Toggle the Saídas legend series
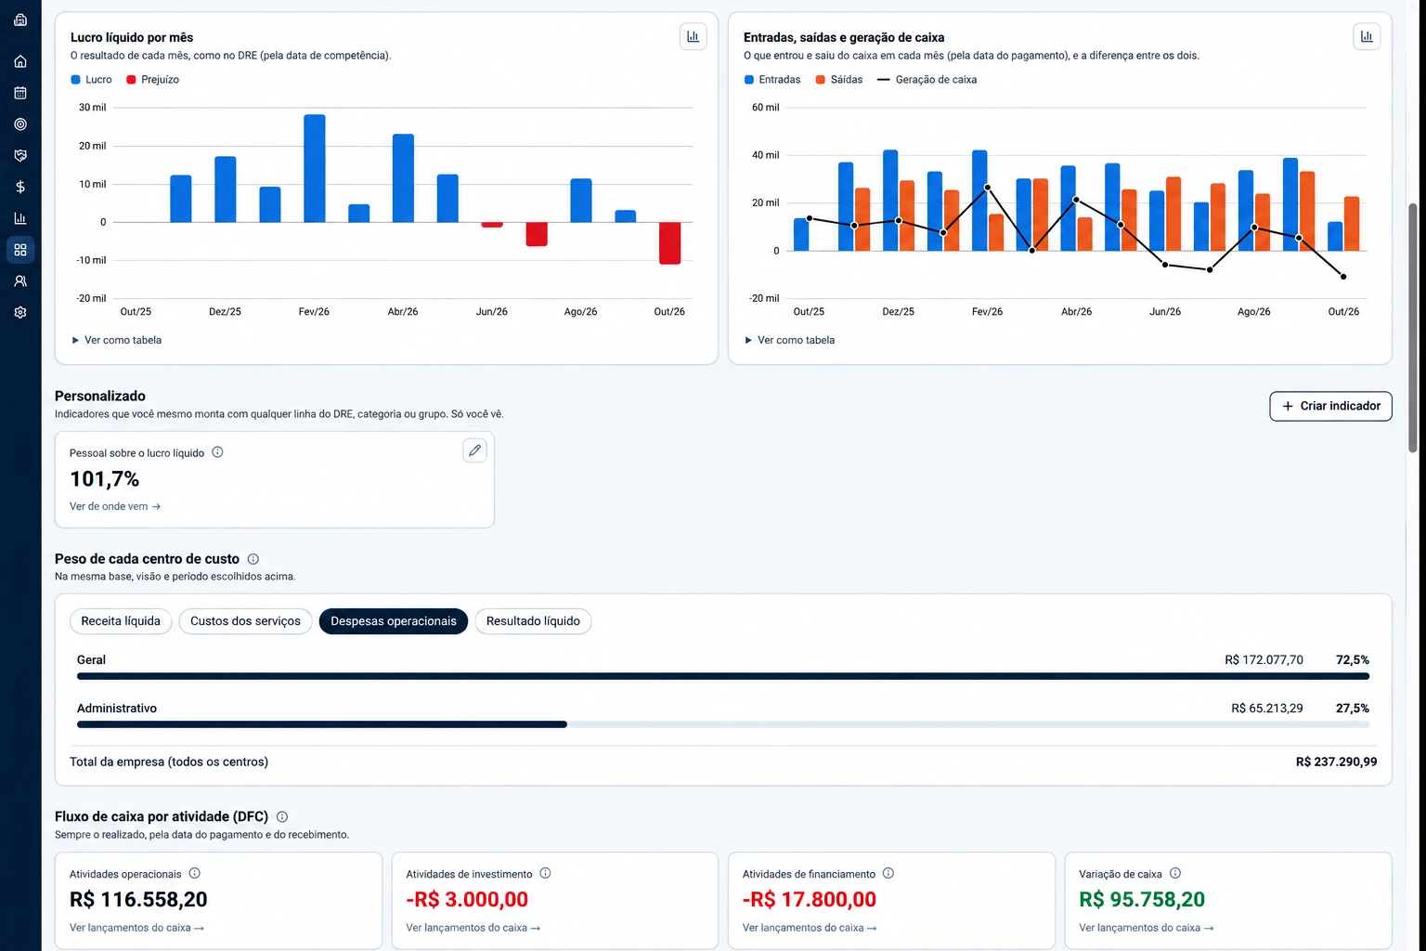The width and height of the screenshot is (1426, 951). click(839, 80)
